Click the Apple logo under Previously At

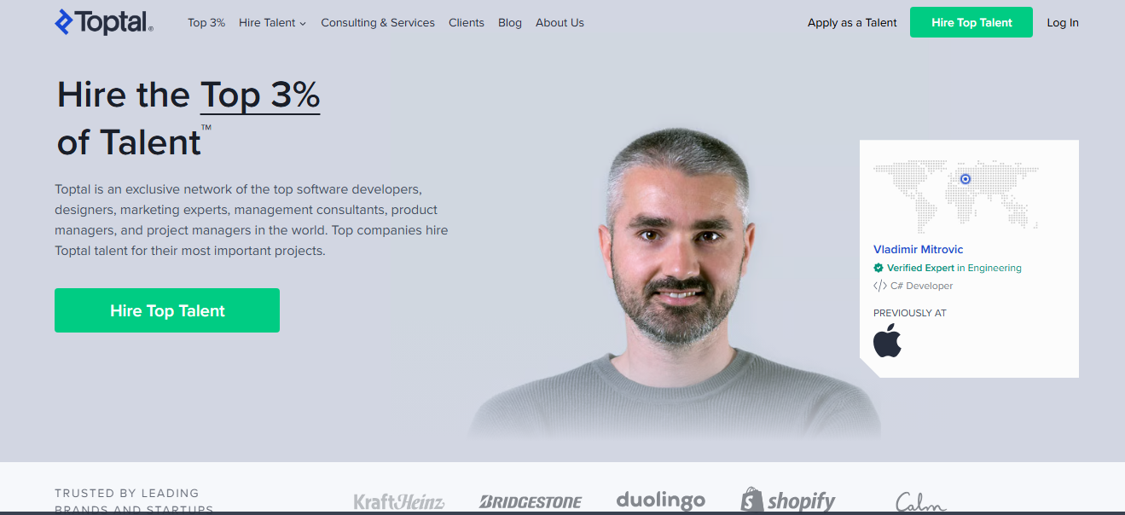click(887, 340)
